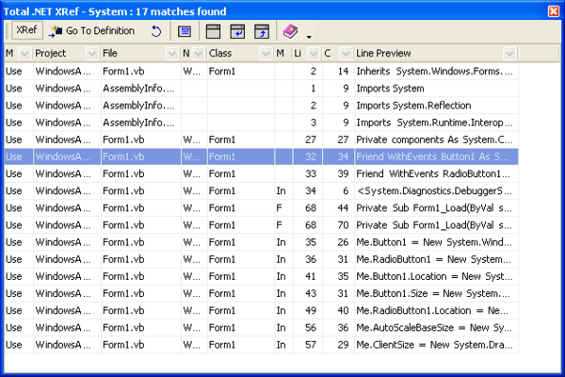Open the Class column filter dropdown
Image resolution: width=565 pixels, height=377 pixels.
pyautogui.click(x=265, y=54)
